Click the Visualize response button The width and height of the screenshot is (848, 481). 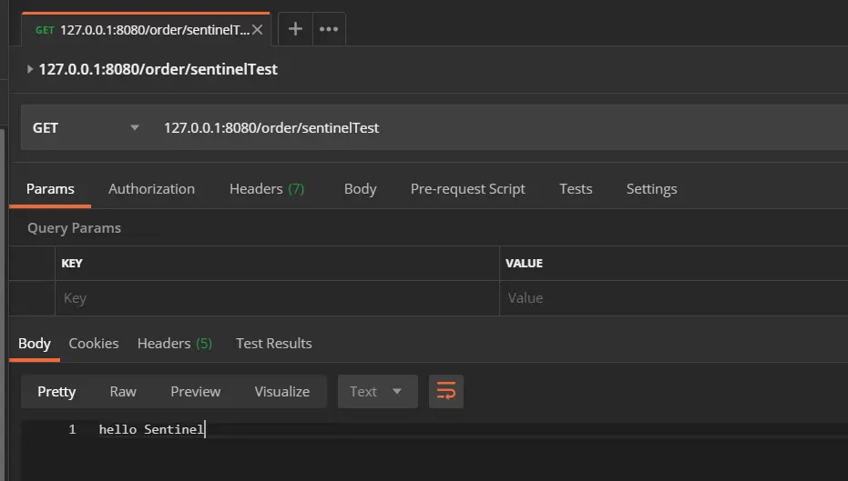click(x=281, y=392)
